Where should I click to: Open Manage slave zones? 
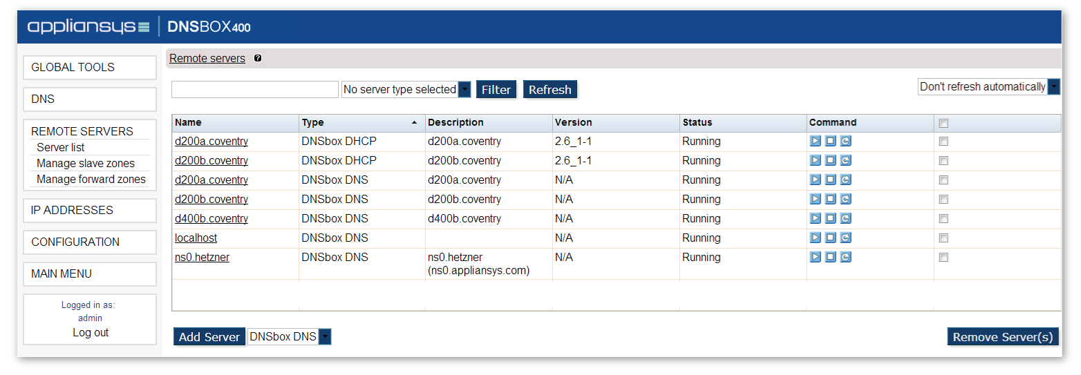click(86, 164)
